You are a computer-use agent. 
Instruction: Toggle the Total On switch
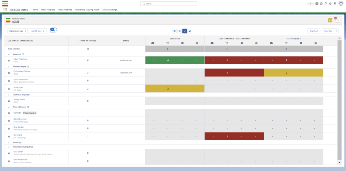[x=54, y=29]
